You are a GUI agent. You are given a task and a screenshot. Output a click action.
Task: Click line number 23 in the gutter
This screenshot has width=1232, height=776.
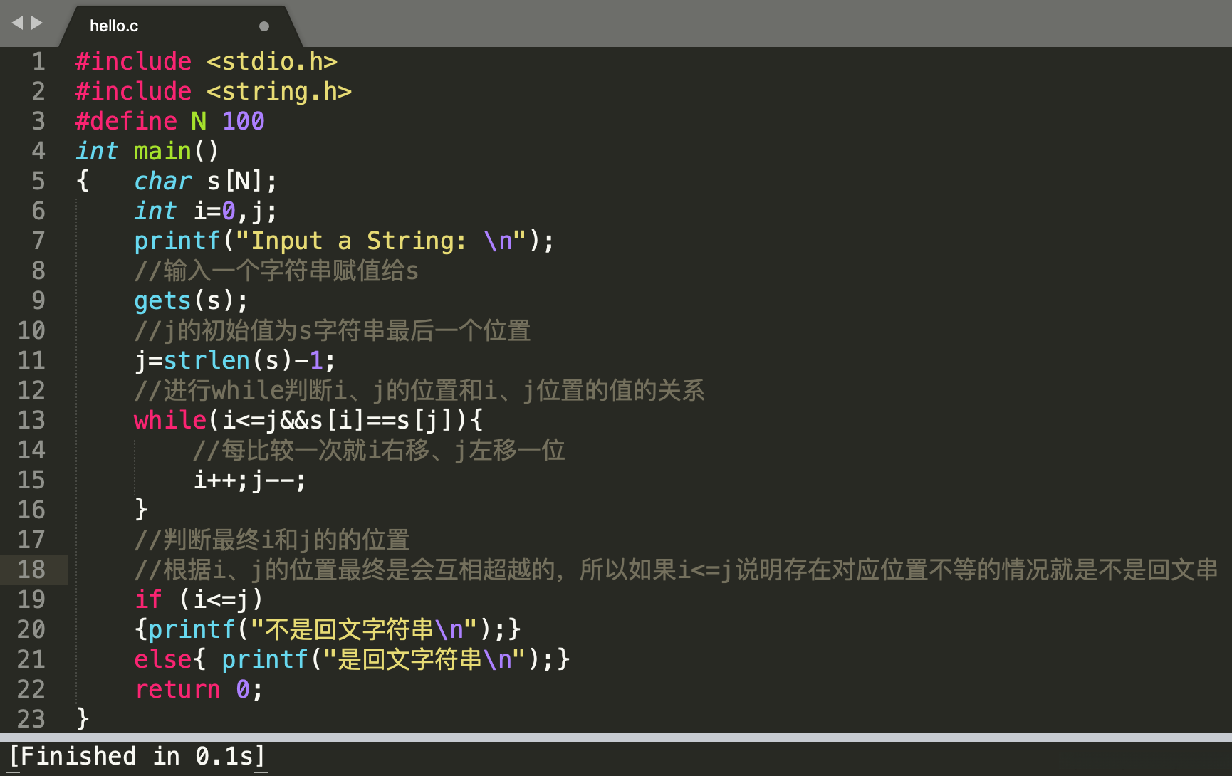pos(31,719)
